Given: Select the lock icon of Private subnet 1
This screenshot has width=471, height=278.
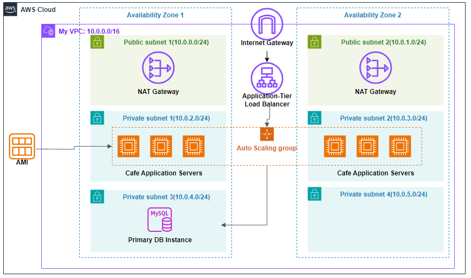Looking at the screenshot, I should (97, 118).
